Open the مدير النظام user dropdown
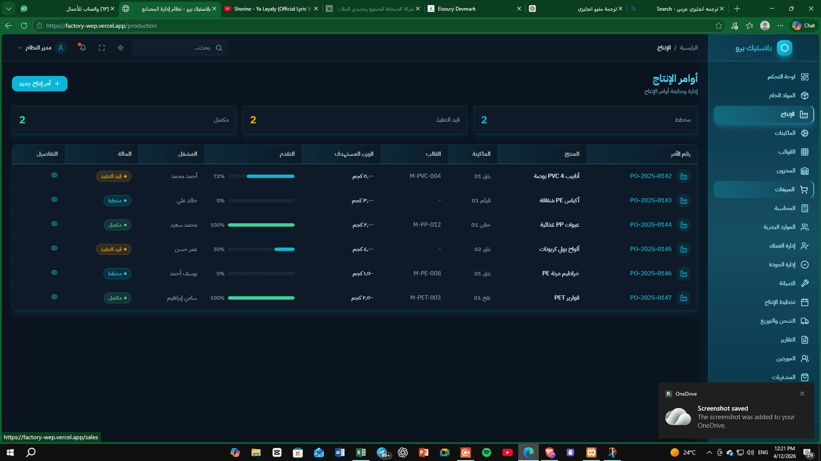 [42, 48]
